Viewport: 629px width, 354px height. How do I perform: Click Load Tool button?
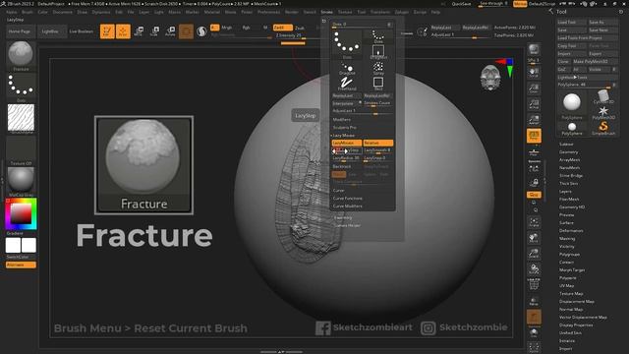click(x=571, y=22)
